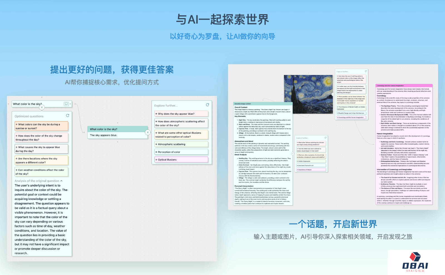445x275 pixels.
Task: Add the "Atmospheric scattering" topic
Action: (181, 144)
